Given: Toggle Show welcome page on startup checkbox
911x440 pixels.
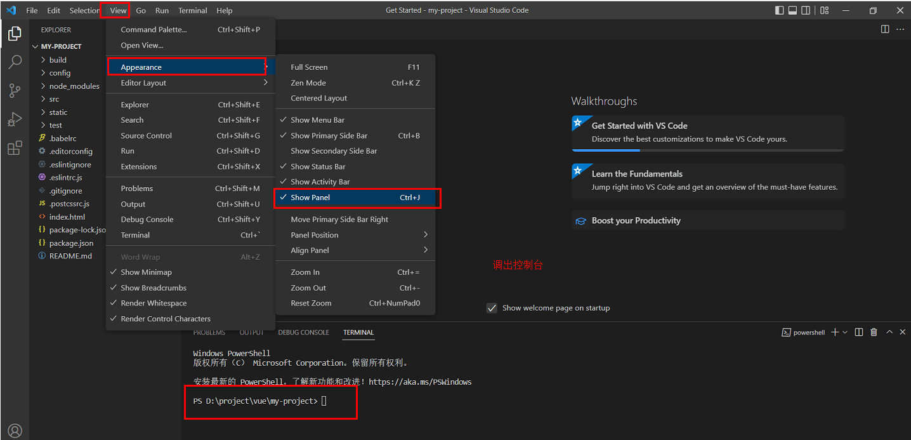Looking at the screenshot, I should tap(492, 308).
